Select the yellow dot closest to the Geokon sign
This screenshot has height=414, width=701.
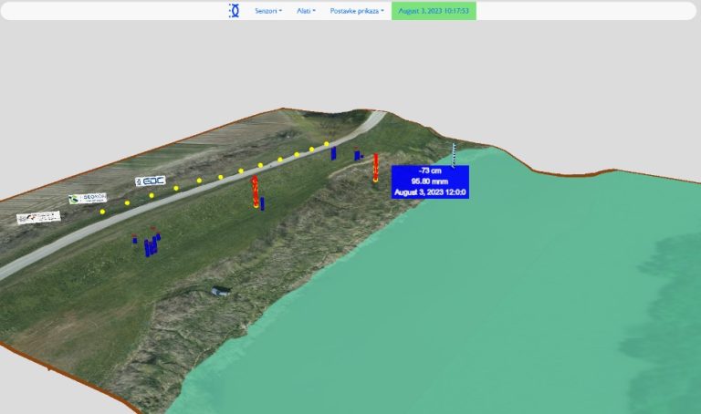click(x=103, y=212)
